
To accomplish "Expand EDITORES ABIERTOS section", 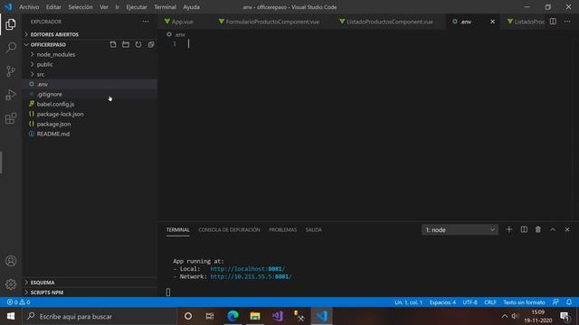I will [54, 34].
